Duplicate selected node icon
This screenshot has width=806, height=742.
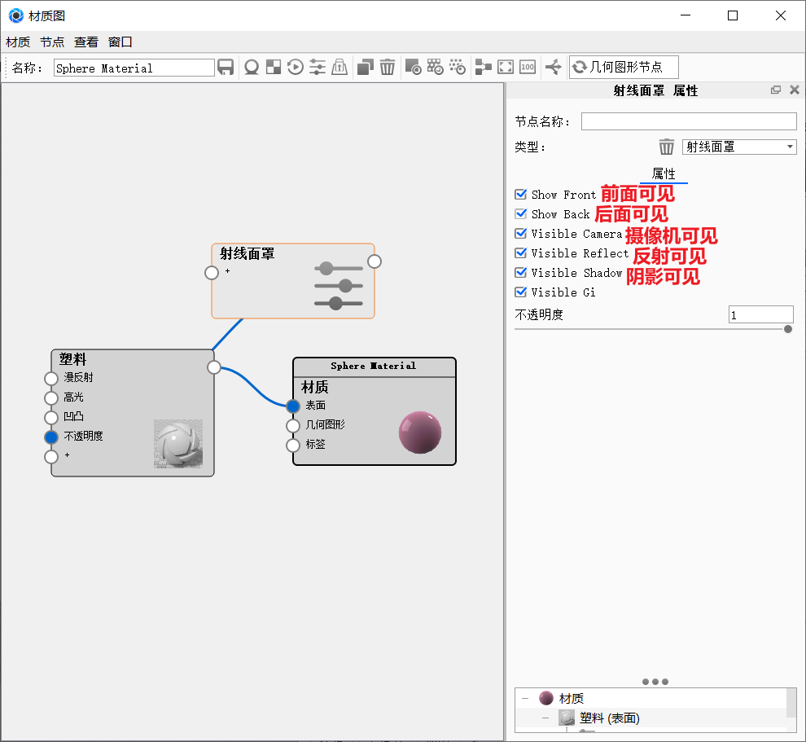tap(365, 68)
